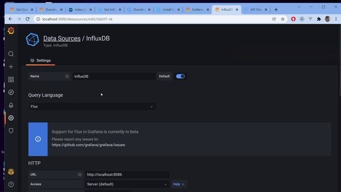
Task: Open Server Admin shield icon in sidebar
Action: point(11,131)
